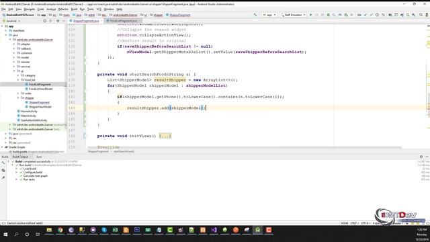Open the Staff Emulator device dropdown

[293, 15]
